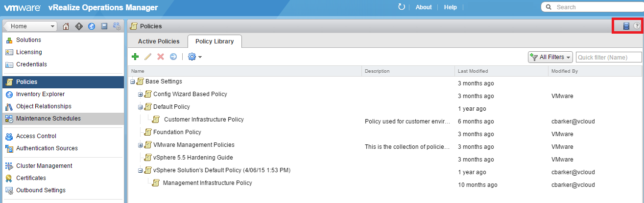Open the All Filters dropdown
This screenshot has width=644, height=203.
click(550, 57)
